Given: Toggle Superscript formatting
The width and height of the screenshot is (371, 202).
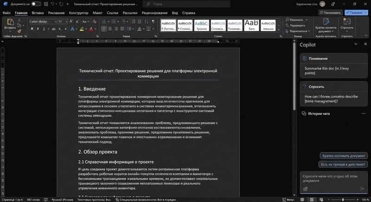Looking at the screenshot, I should [x=65, y=29].
